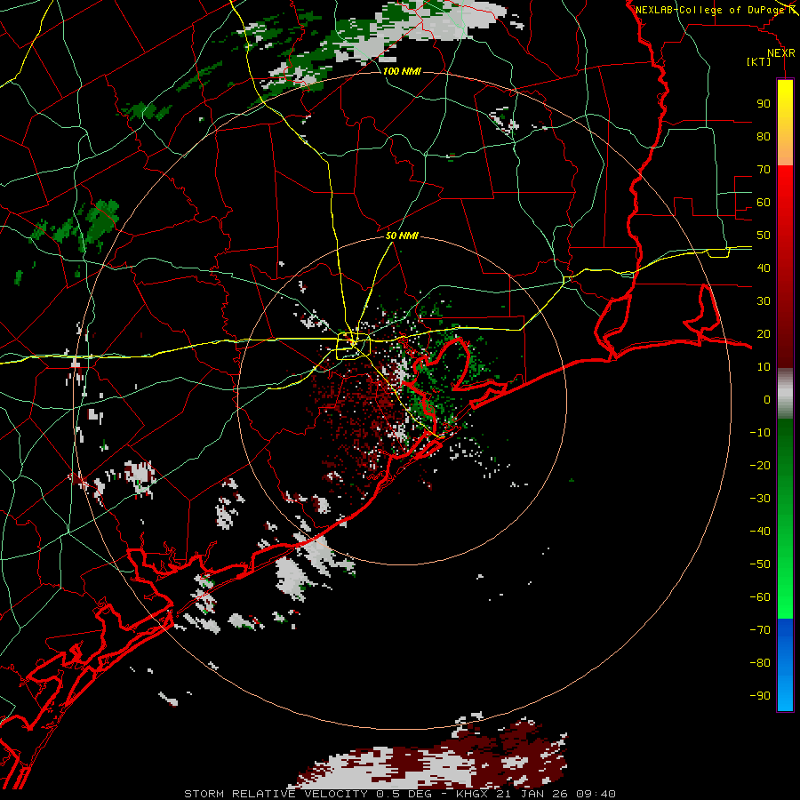Click the 0 value on the velocity scale
This screenshot has width=800, height=800.
point(767,399)
